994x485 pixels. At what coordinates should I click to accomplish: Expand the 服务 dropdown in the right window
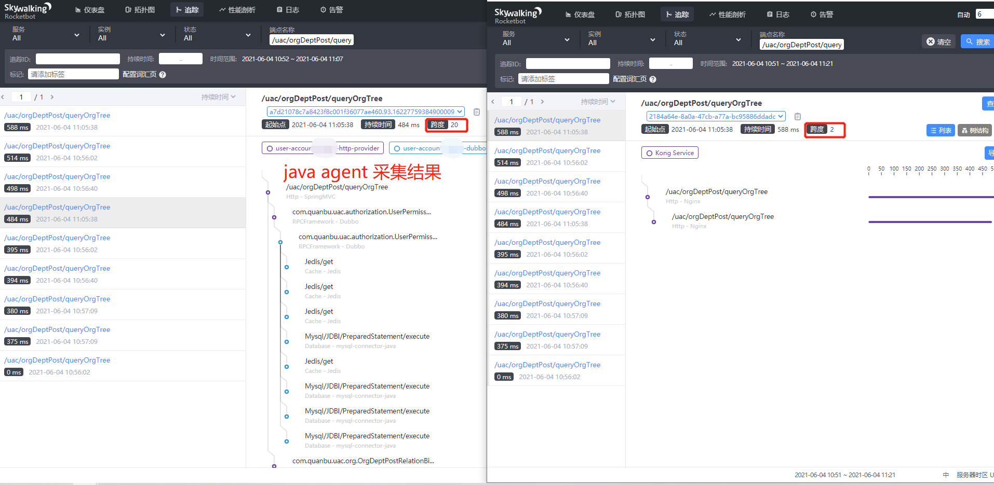coord(536,39)
